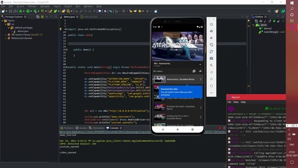Click the emulator sidebar overview square icon

(x=211, y=86)
